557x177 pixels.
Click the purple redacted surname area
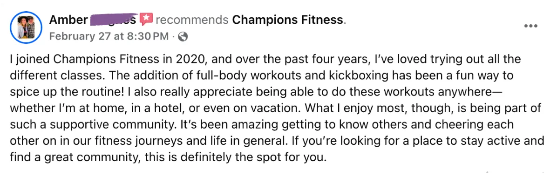click(x=113, y=20)
